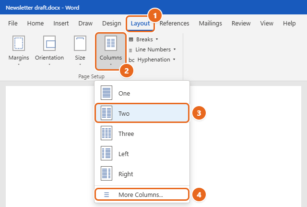307x207 pixels.
Task: Switch to the References tab
Action: (x=174, y=24)
